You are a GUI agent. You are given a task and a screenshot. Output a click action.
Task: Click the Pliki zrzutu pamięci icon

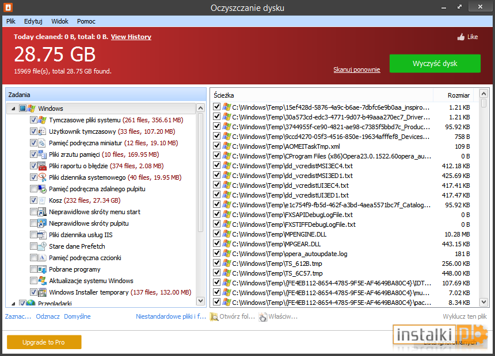[42, 154]
